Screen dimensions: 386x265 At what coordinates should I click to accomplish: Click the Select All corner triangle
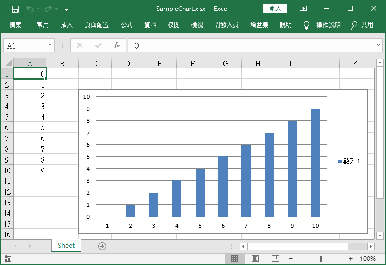click(x=8, y=63)
